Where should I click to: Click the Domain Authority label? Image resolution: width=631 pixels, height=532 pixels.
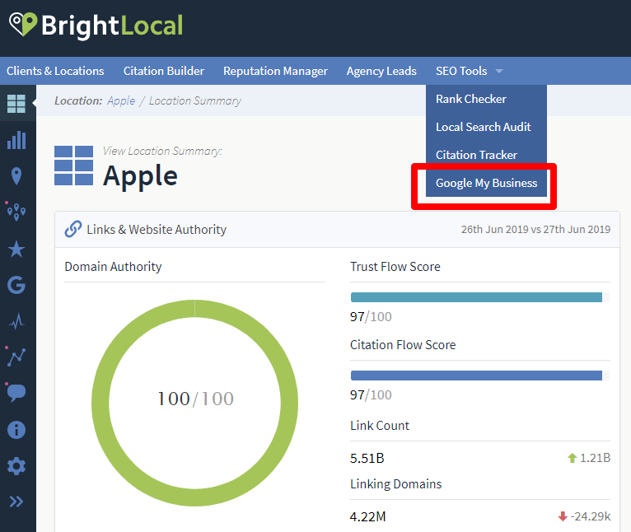(x=113, y=266)
